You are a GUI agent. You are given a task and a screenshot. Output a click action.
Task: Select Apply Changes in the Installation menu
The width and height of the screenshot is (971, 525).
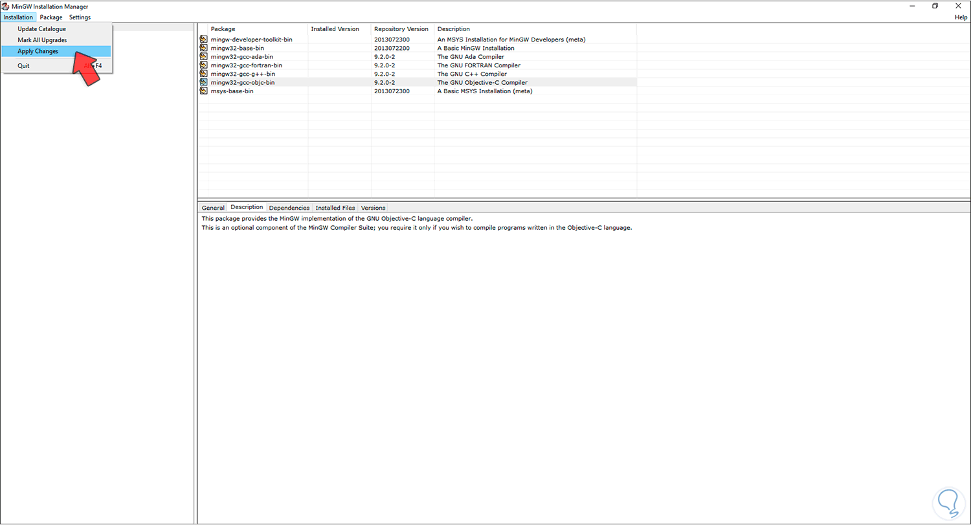click(x=56, y=51)
